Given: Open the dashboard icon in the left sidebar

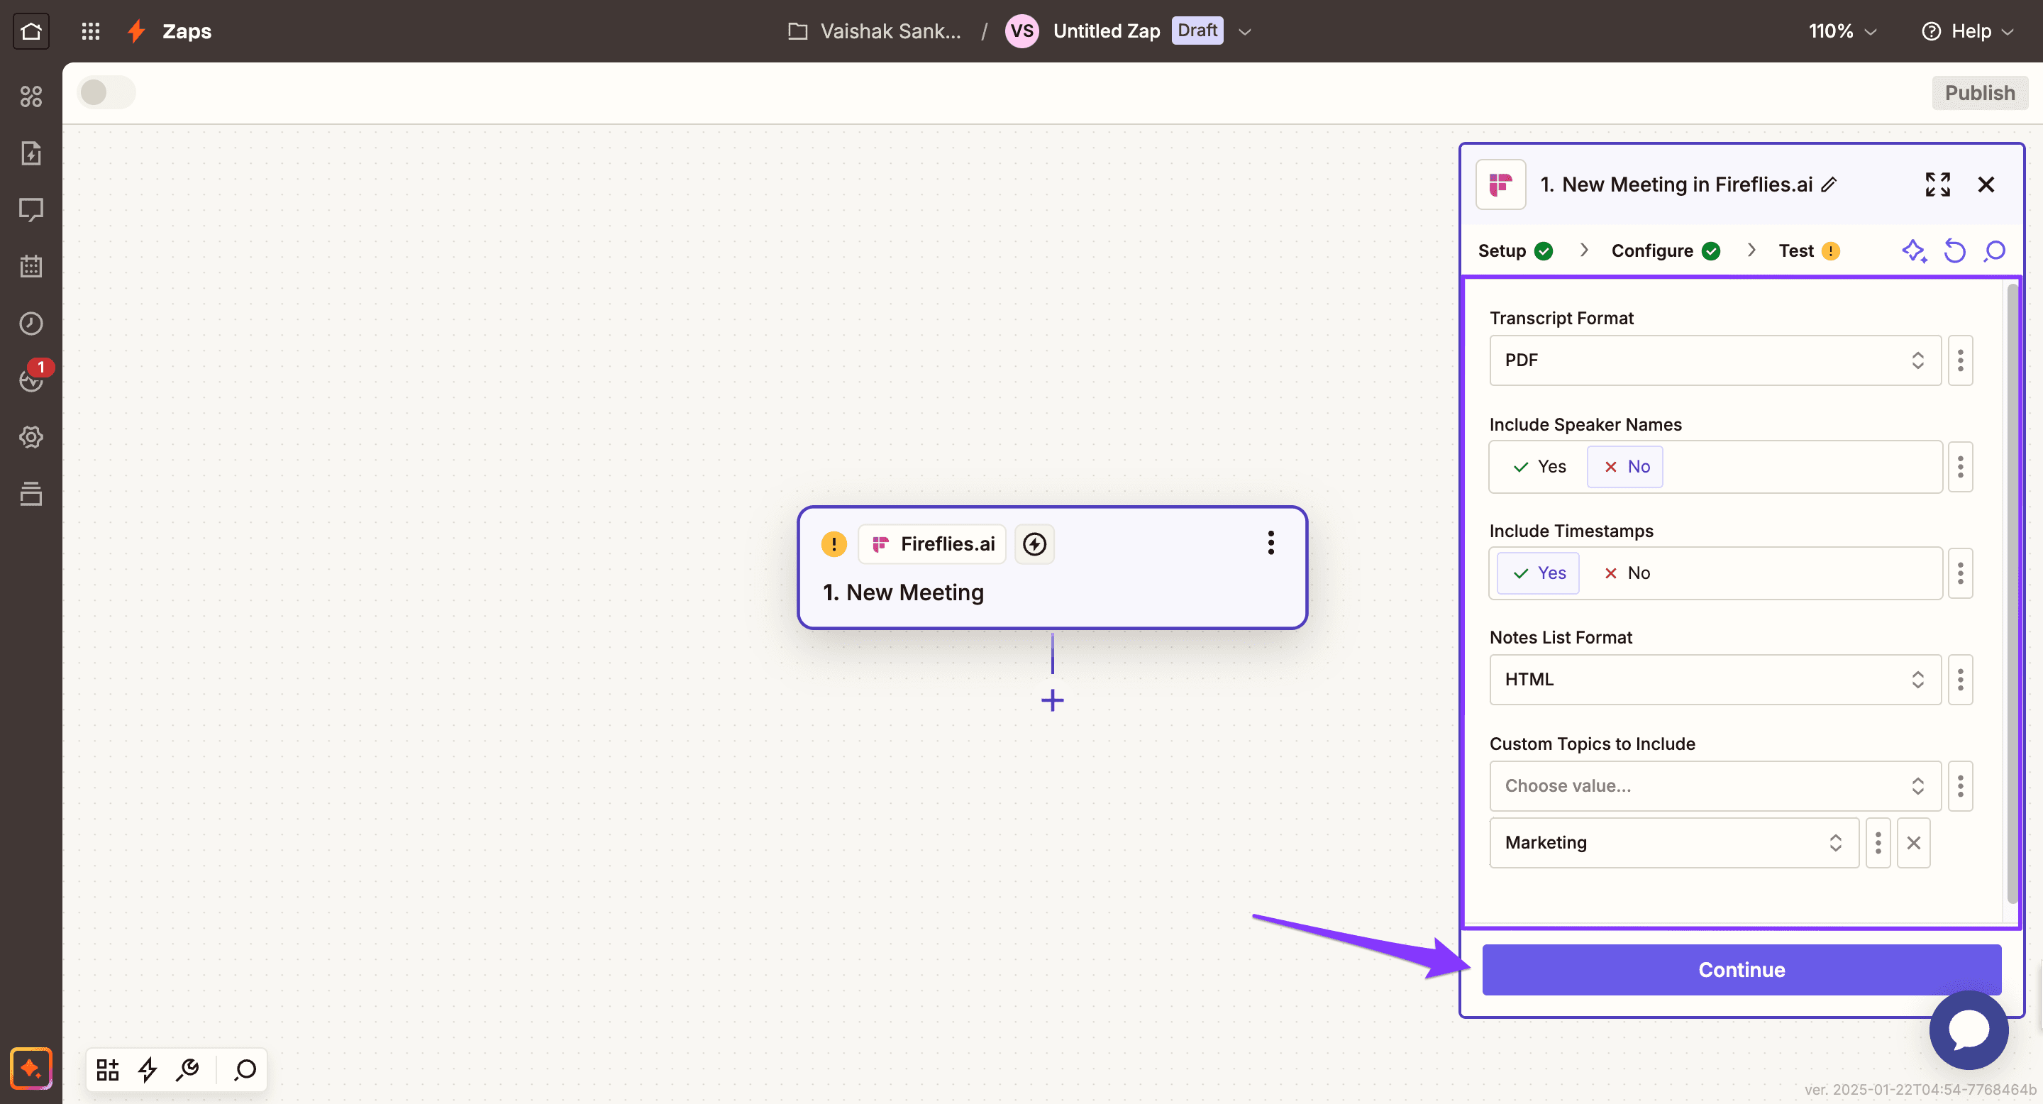Looking at the screenshot, I should click(x=31, y=96).
